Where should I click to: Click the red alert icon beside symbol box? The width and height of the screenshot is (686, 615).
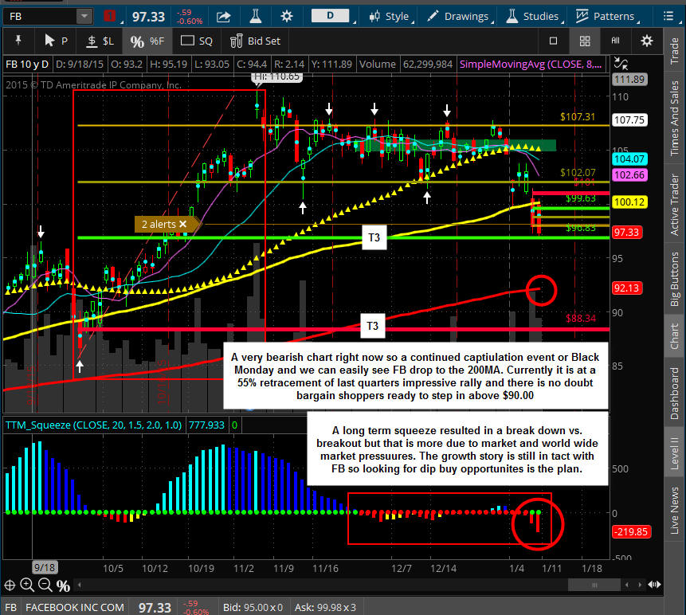(110, 17)
